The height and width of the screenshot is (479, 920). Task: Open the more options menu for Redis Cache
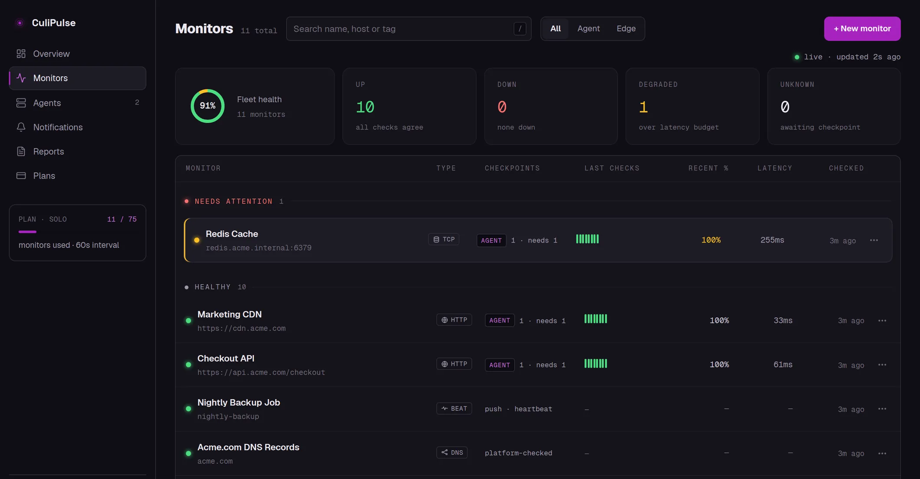tap(874, 240)
